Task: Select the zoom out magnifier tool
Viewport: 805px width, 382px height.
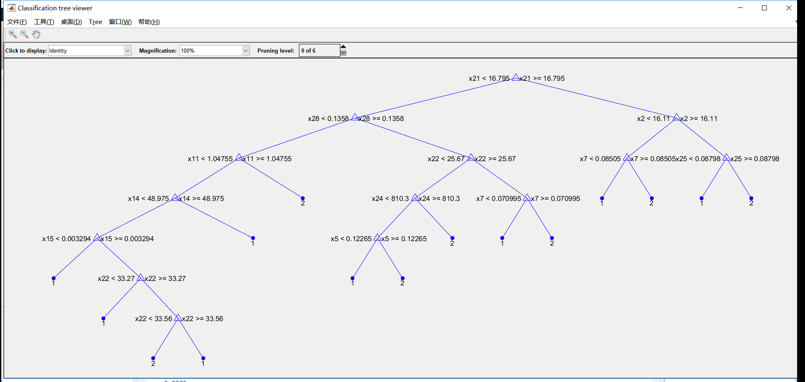Action: (x=24, y=34)
